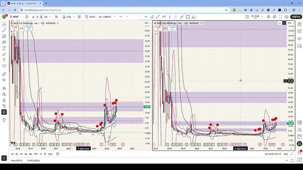This screenshot has width=303, height=170.
Task: Select the brush tool in left sidebar
Action: (4, 54)
